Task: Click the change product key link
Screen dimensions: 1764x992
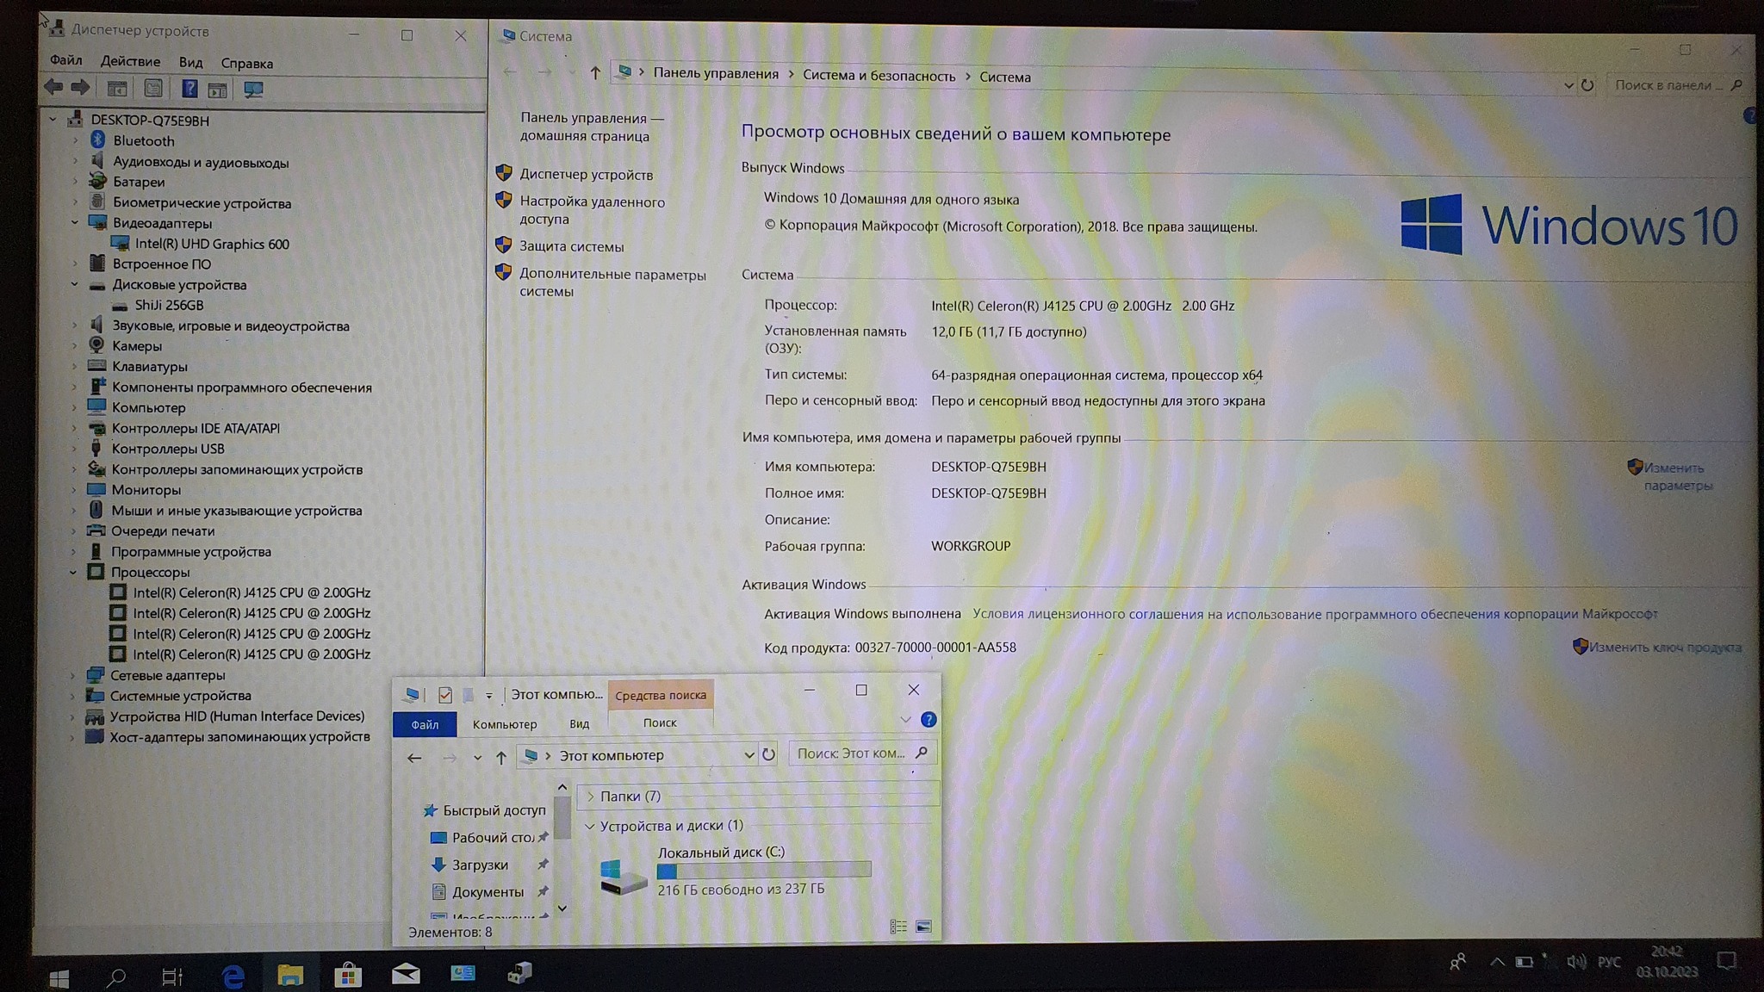Action: [1664, 648]
